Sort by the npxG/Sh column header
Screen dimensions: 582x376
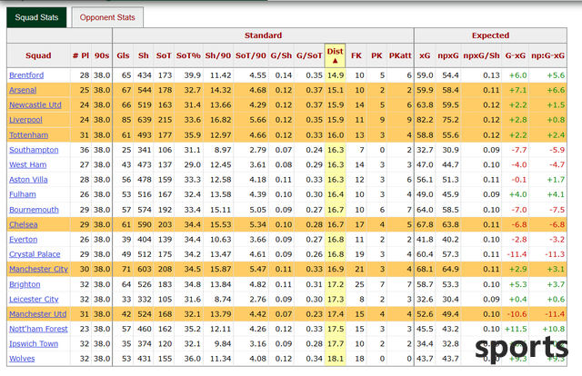[481, 55]
